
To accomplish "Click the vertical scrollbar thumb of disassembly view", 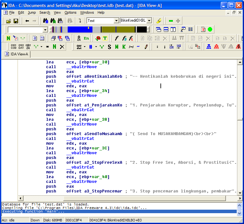I will (x=240, y=119).
